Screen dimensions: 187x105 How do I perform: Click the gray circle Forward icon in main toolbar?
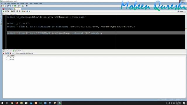click(19, 6)
